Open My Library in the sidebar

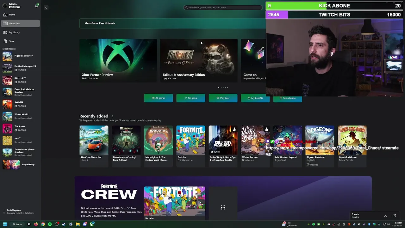[21, 32]
